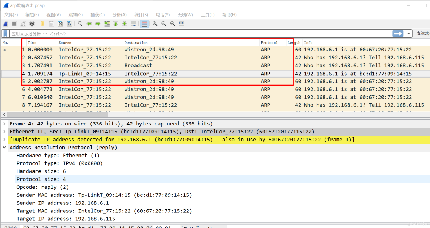
Task: Reset text to normal size
Action: 173,24
